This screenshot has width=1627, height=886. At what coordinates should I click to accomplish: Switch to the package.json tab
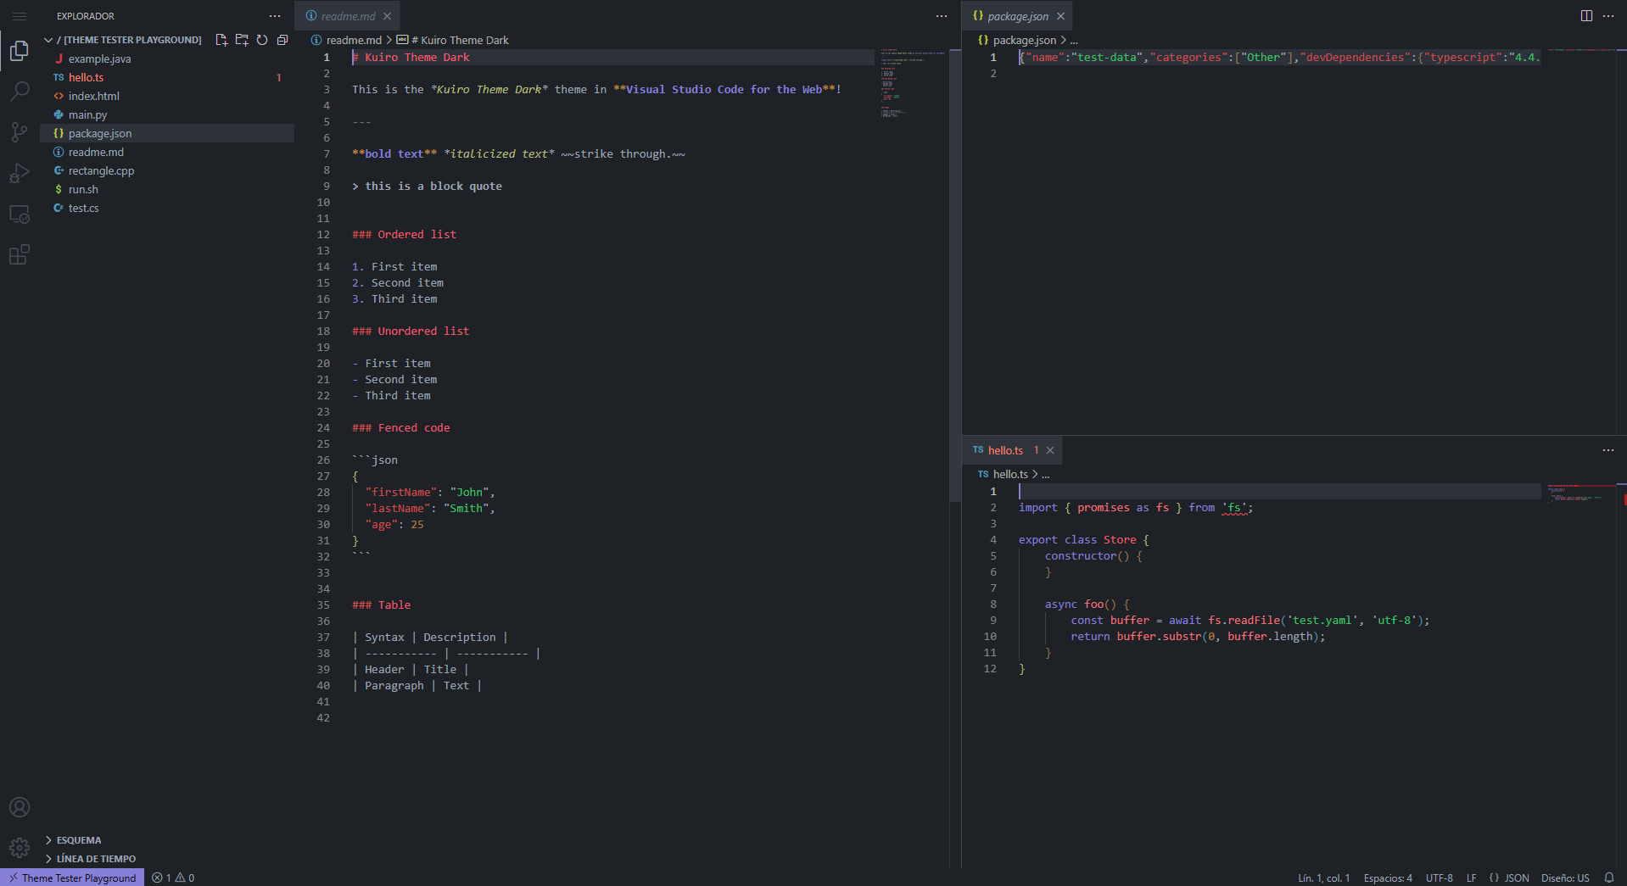click(1017, 16)
